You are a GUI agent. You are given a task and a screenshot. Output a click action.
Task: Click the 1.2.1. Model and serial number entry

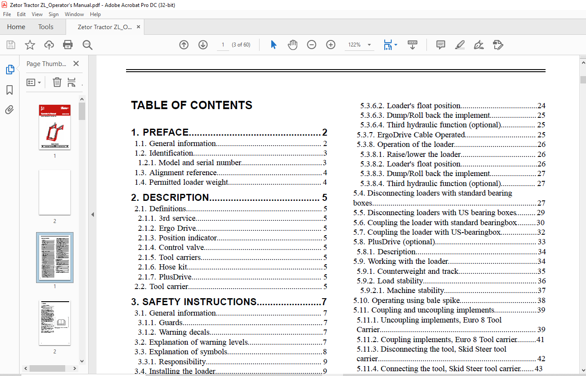(x=233, y=163)
